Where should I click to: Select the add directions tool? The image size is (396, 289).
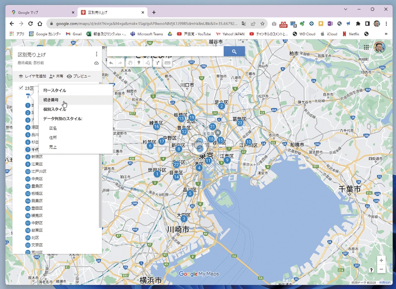click(x=157, y=63)
